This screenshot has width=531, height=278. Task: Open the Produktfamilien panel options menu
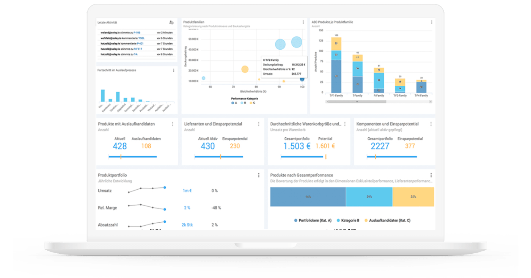(303, 22)
